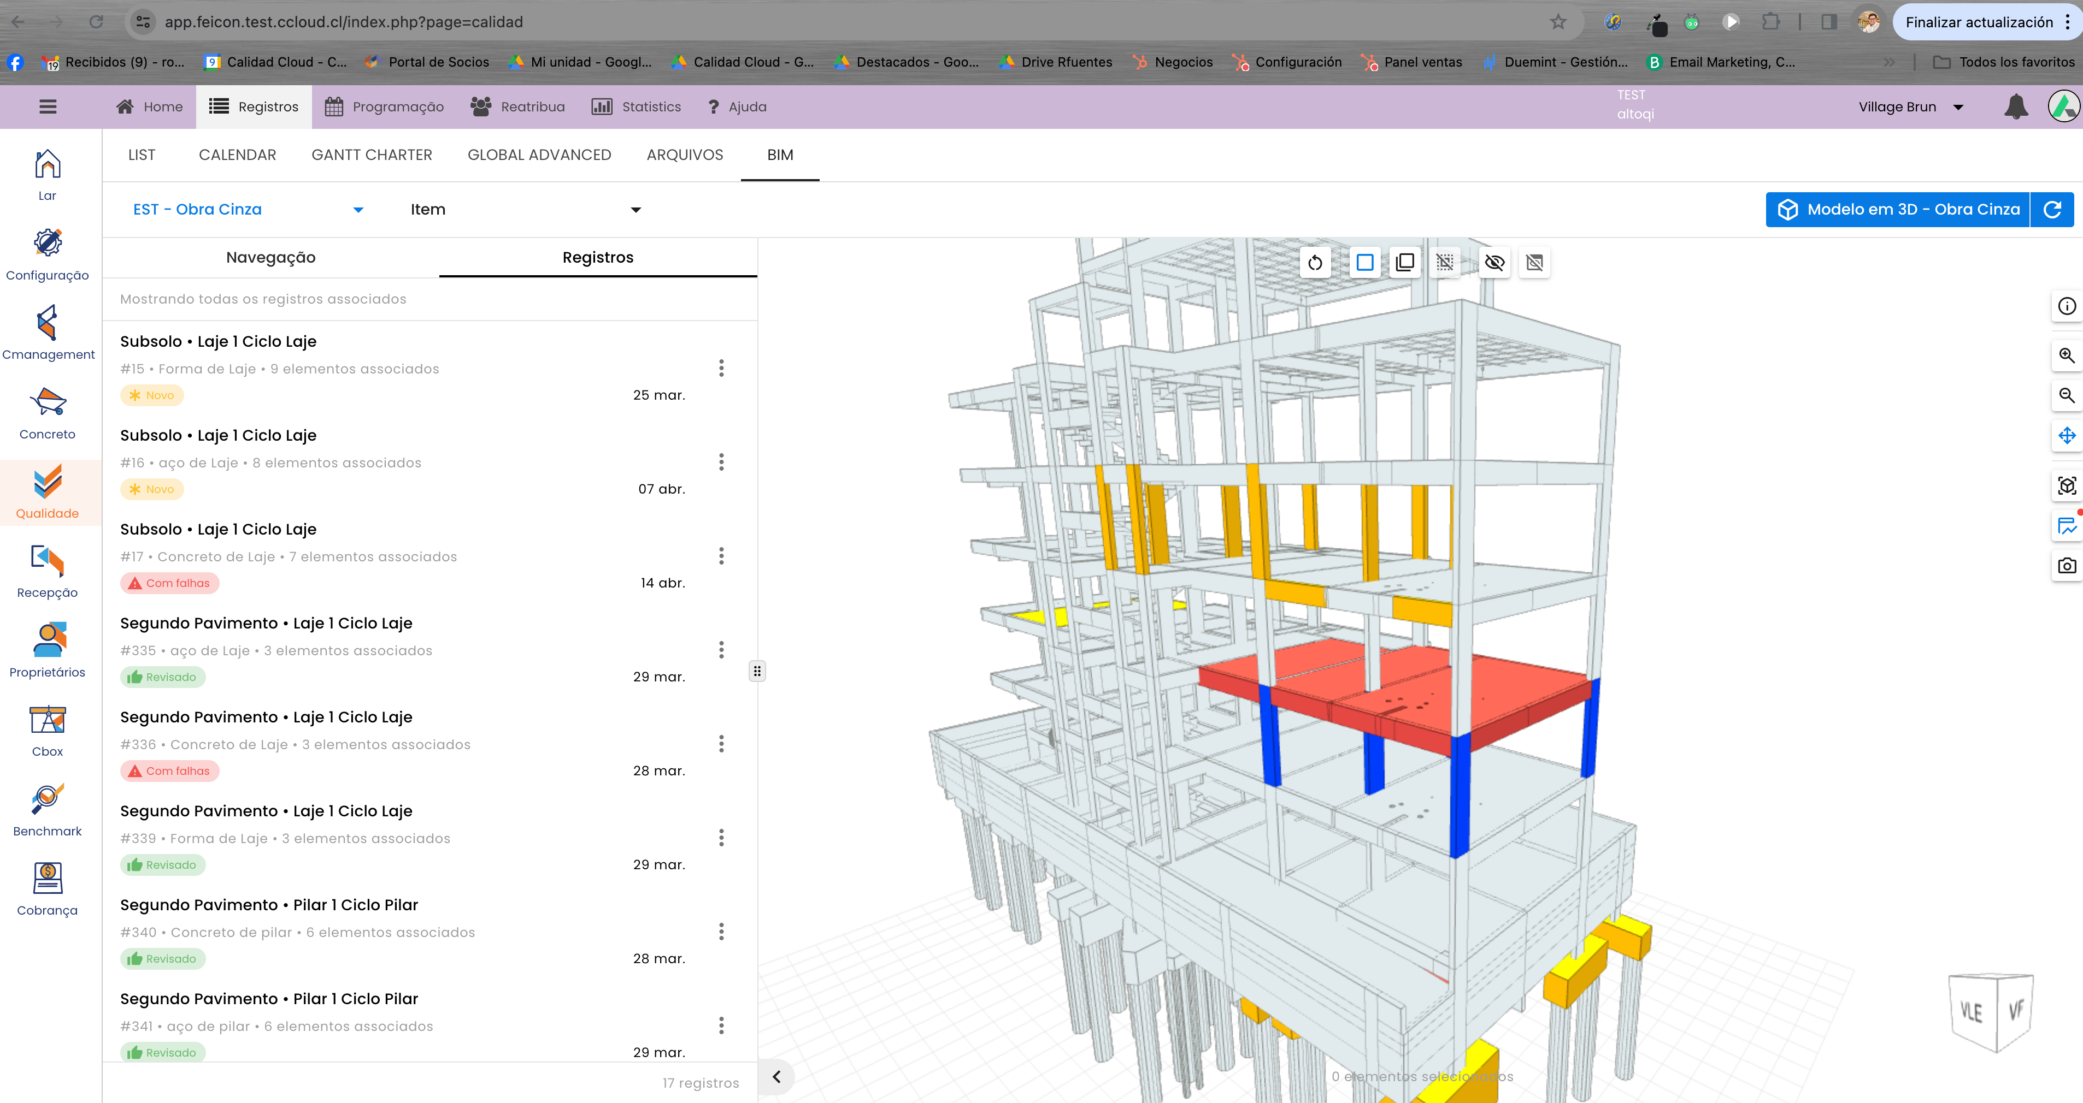
Task: Click the Novo status badge on record #15
Action: pyautogui.click(x=152, y=395)
